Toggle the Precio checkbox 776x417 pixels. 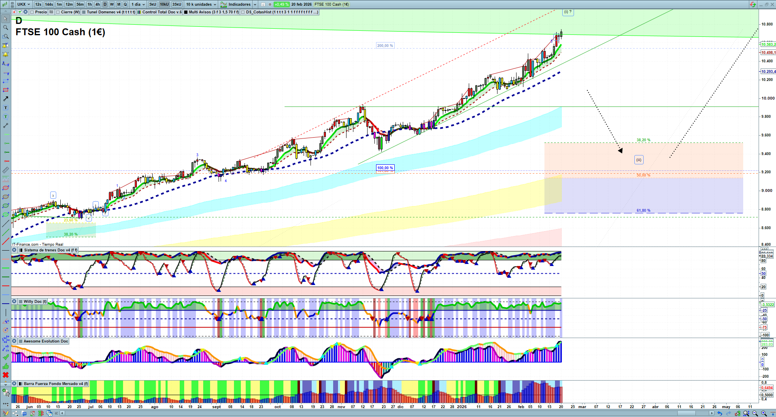[x=32, y=12]
